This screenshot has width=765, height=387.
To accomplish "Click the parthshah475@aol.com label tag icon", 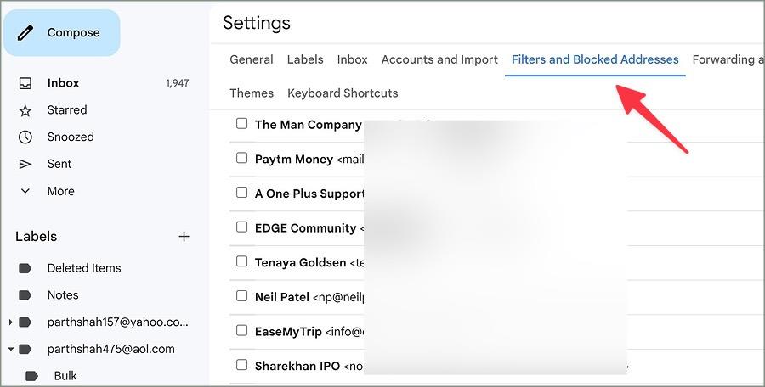I will [x=25, y=349].
